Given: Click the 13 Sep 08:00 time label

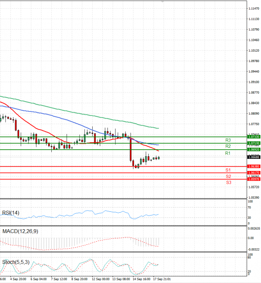Looking at the screenshot, I should [121, 279].
